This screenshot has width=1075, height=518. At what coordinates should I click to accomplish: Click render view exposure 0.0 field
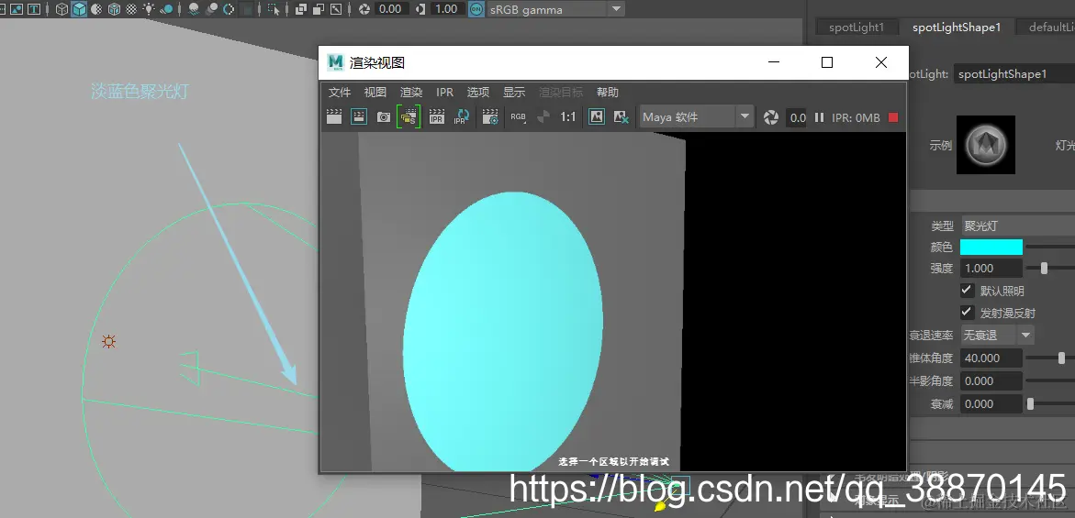[798, 117]
